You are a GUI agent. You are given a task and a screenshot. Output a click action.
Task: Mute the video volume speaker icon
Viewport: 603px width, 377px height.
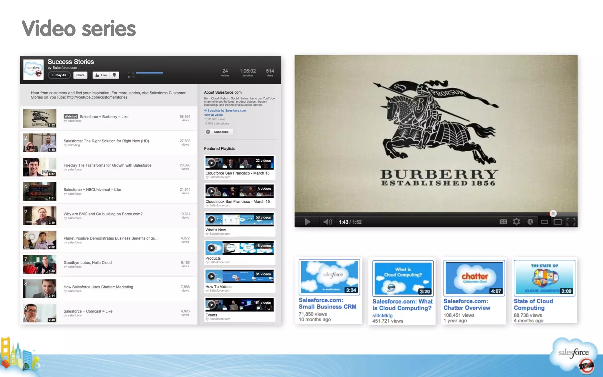tap(327, 222)
